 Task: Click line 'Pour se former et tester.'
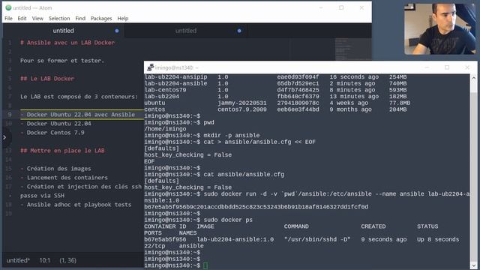coord(62,61)
